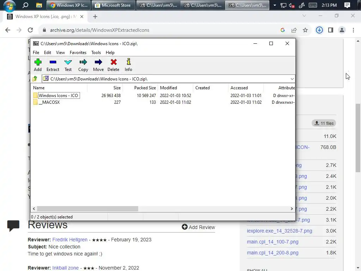Select the Windows Icons - ICO folder icon
Image resolution: width=361 pixels, height=271 pixels.
click(x=35, y=95)
